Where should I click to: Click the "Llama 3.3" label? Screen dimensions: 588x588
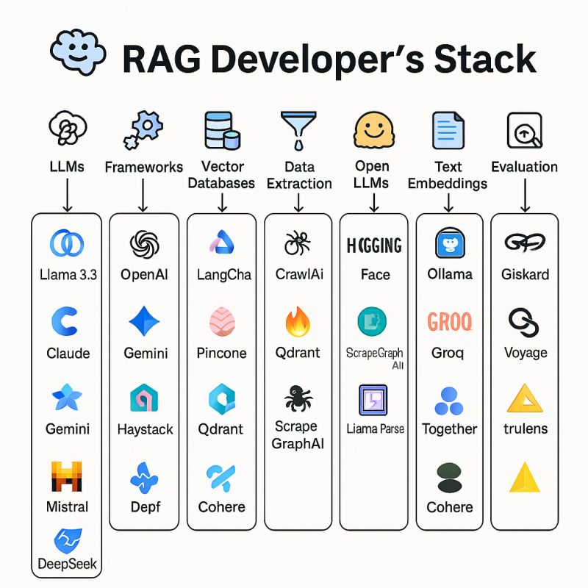point(68,275)
